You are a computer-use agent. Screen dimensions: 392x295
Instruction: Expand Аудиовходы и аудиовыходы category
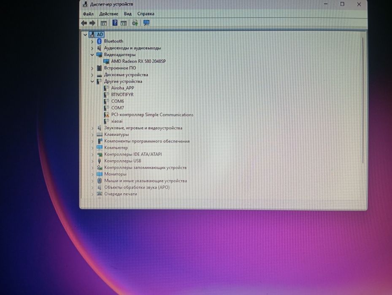click(92, 48)
